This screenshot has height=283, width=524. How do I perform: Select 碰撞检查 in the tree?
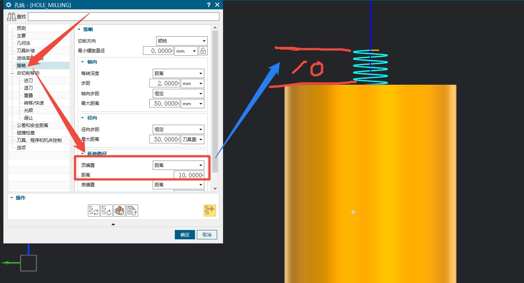click(26, 133)
